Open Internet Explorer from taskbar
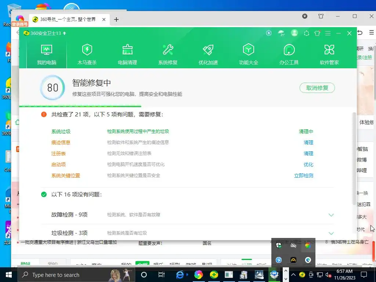376x282 pixels. [x=180, y=275]
